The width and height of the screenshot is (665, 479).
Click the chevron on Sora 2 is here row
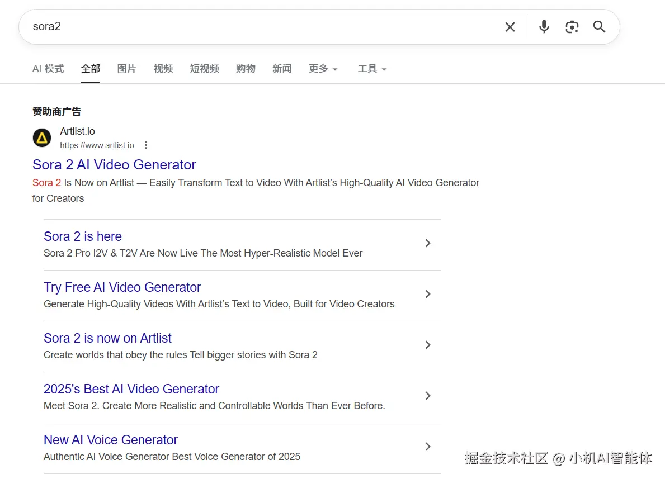427,243
